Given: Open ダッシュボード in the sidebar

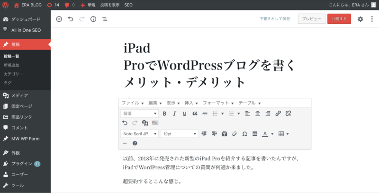Looking at the screenshot, I should tap(26, 19).
